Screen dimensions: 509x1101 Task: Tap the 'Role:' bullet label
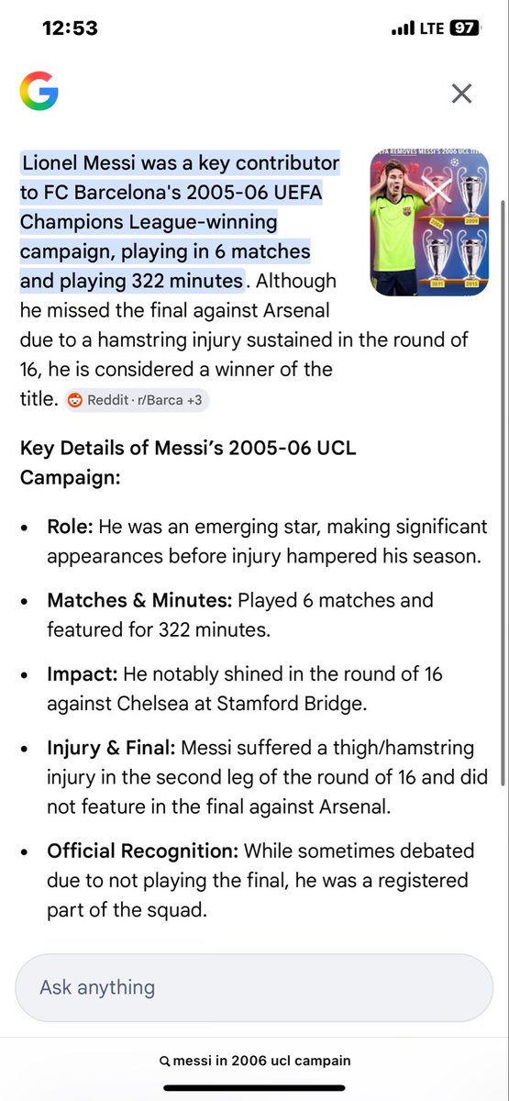point(71,528)
